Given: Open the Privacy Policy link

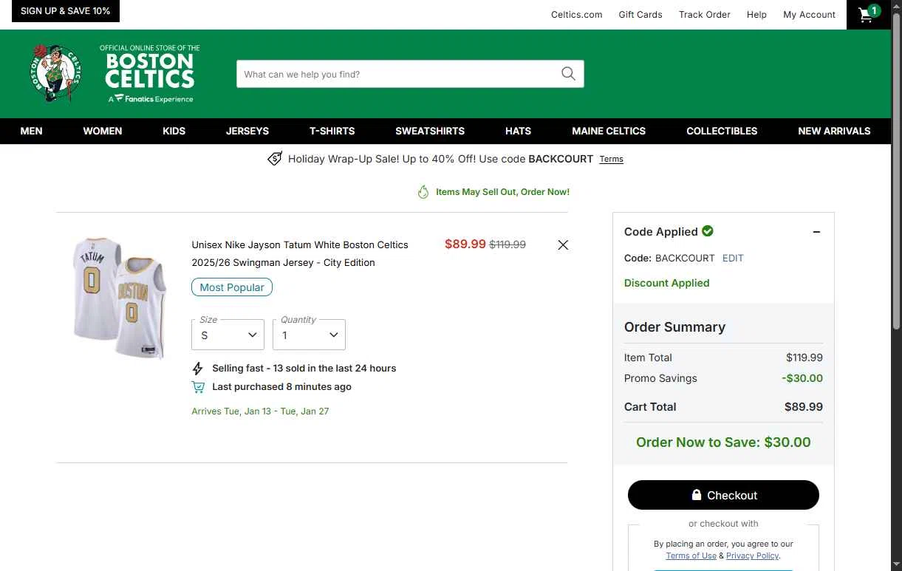Looking at the screenshot, I should click(x=752, y=555).
